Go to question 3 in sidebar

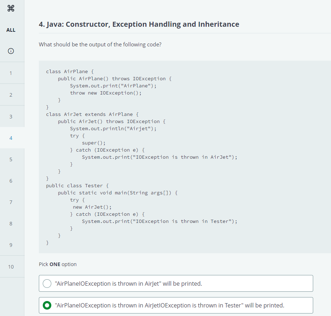(x=11, y=117)
